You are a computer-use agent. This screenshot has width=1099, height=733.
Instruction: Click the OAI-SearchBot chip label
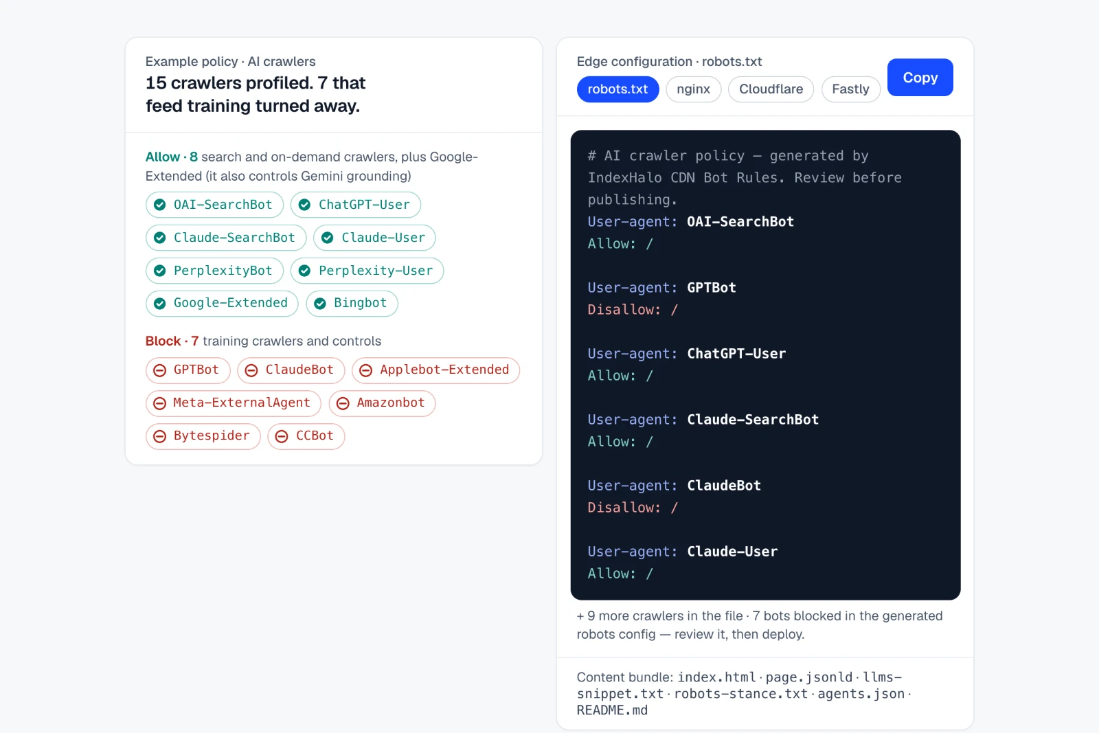point(223,205)
